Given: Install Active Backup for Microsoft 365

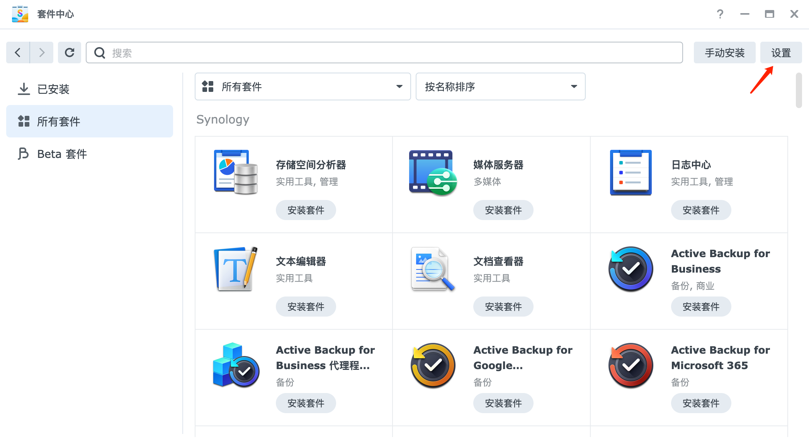Looking at the screenshot, I should pos(701,403).
